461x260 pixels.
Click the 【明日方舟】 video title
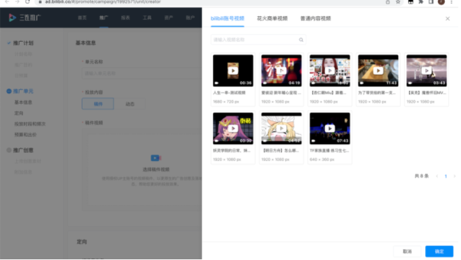(281, 151)
